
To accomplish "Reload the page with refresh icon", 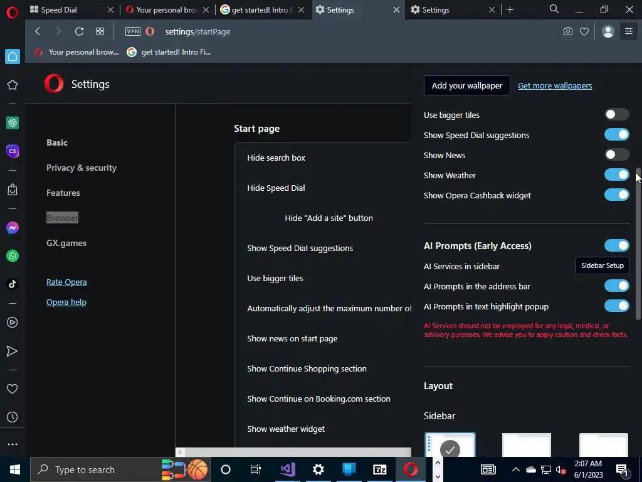I will [x=79, y=31].
